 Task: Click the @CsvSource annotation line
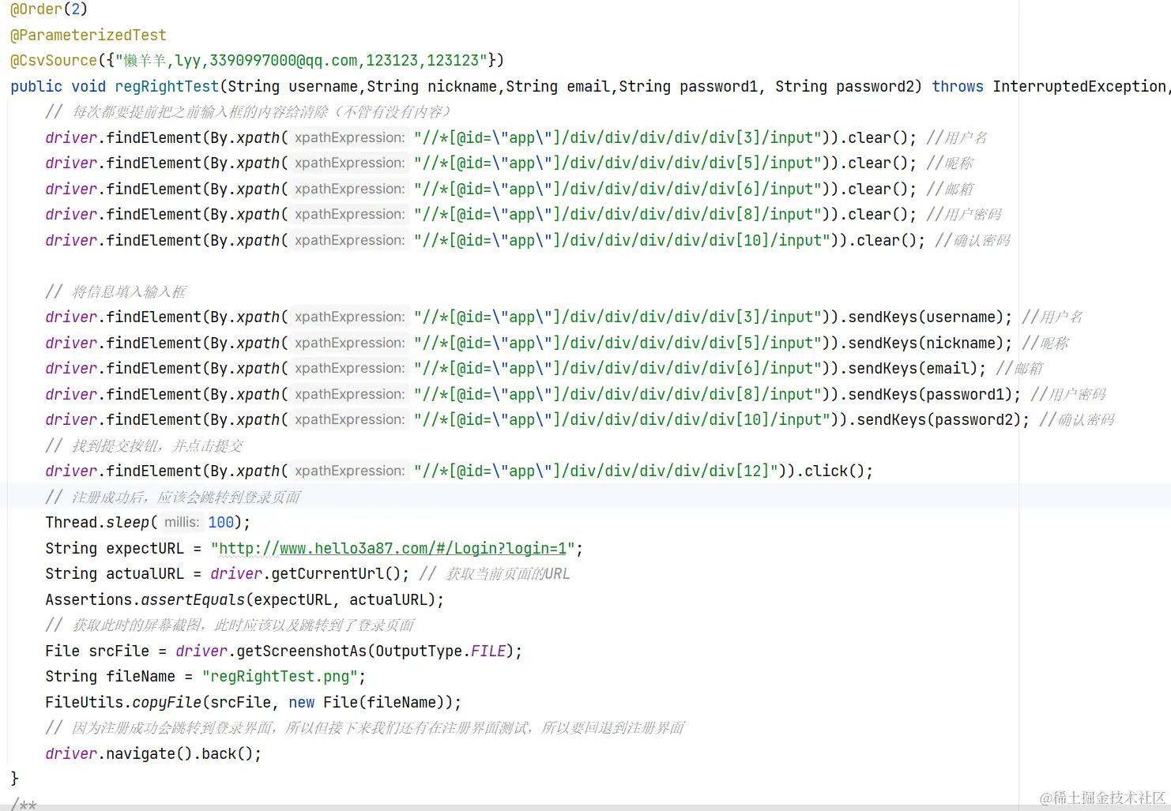pyautogui.click(x=55, y=60)
